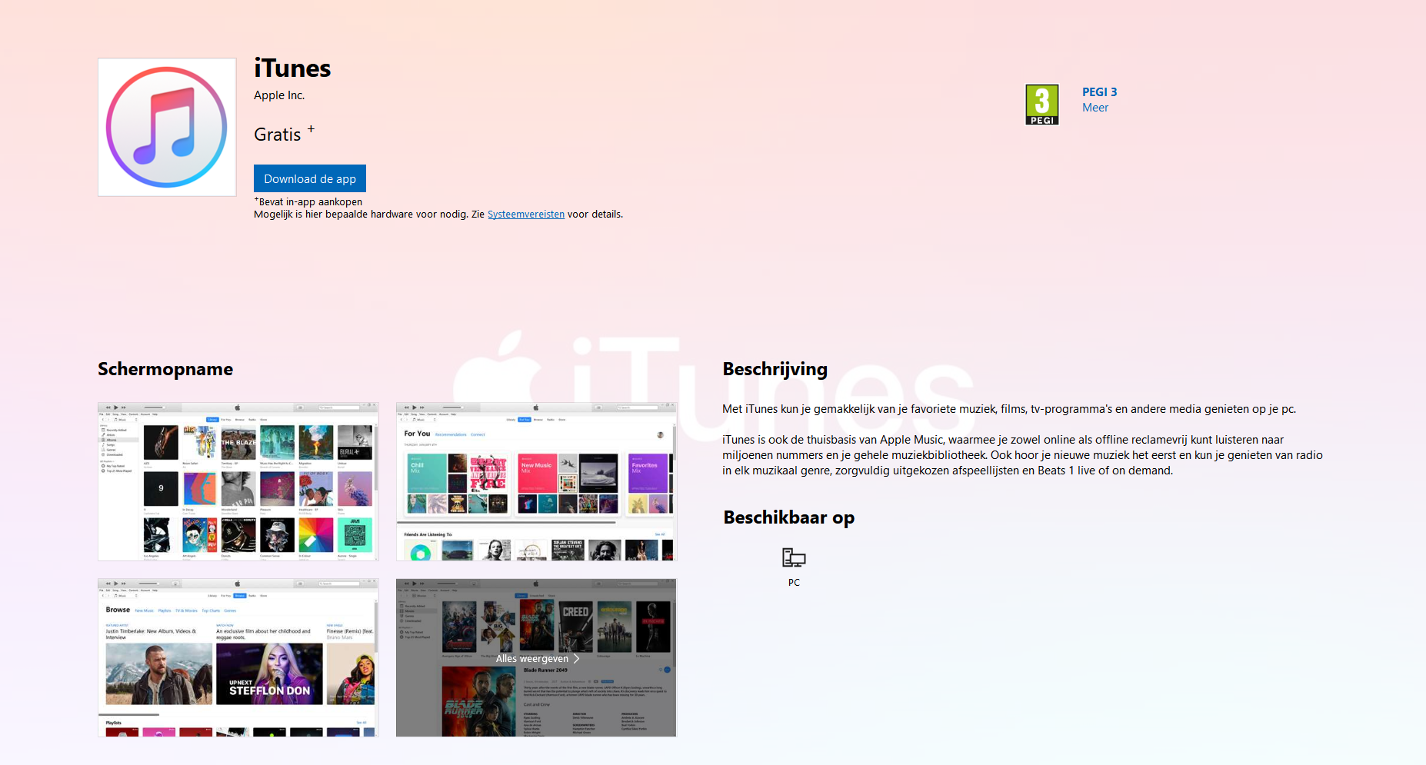Click the volume slider in the screenshot toolbar

click(x=155, y=407)
